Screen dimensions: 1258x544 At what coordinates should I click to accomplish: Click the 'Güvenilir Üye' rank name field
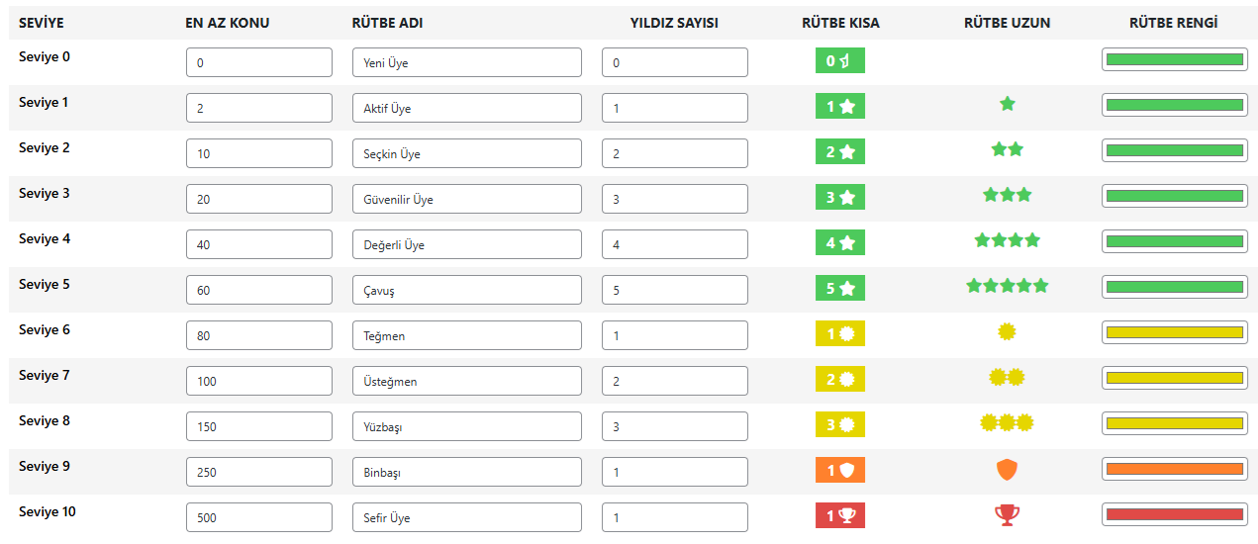tap(467, 199)
